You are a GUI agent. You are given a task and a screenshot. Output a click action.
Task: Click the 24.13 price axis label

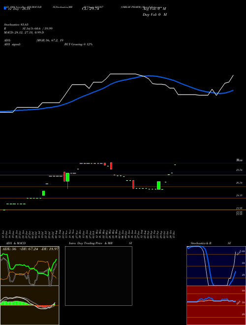239,195
